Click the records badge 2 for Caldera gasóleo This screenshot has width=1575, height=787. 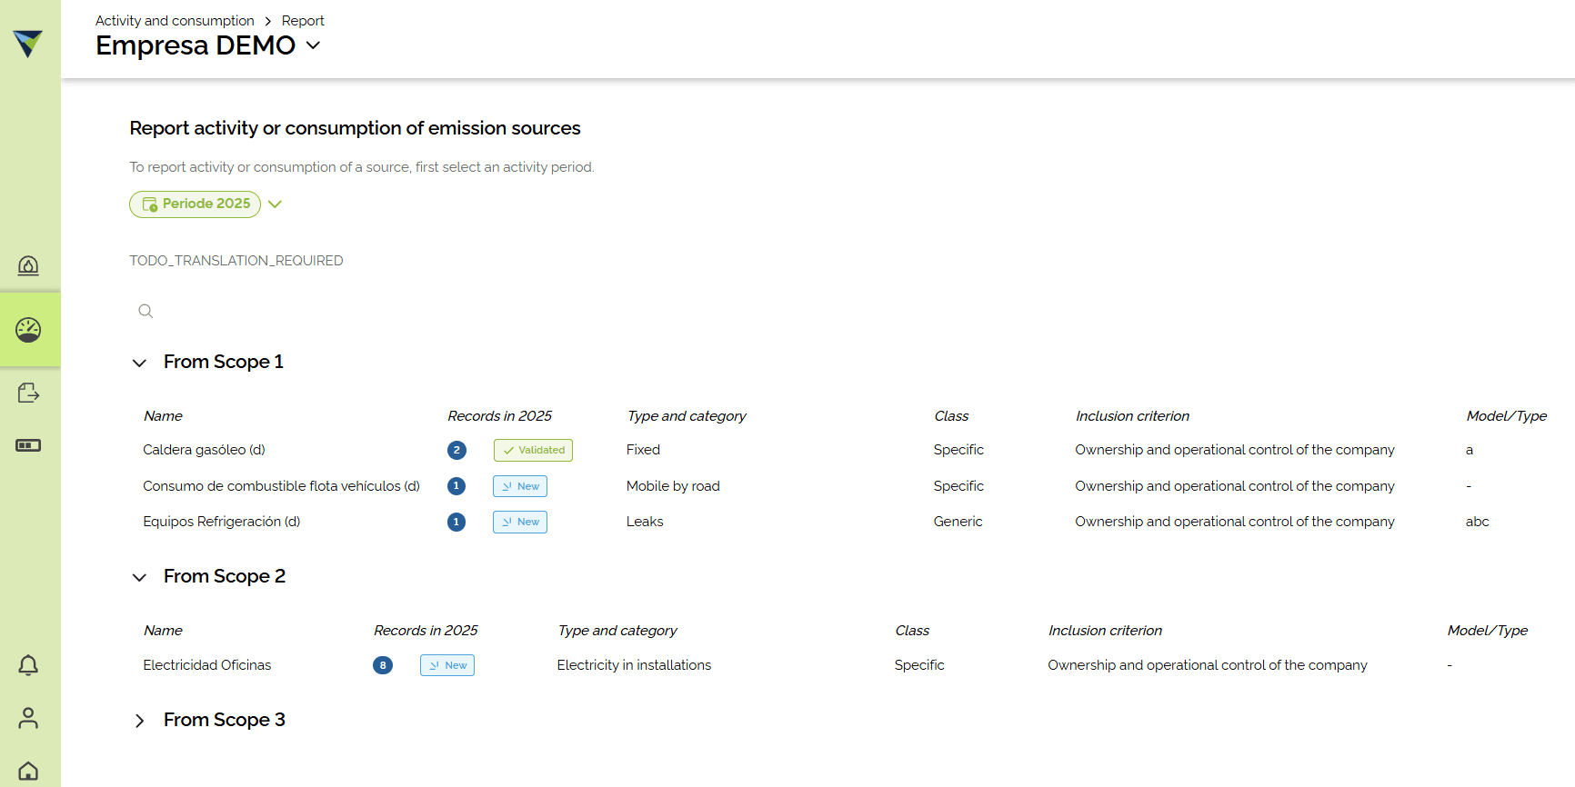(456, 450)
